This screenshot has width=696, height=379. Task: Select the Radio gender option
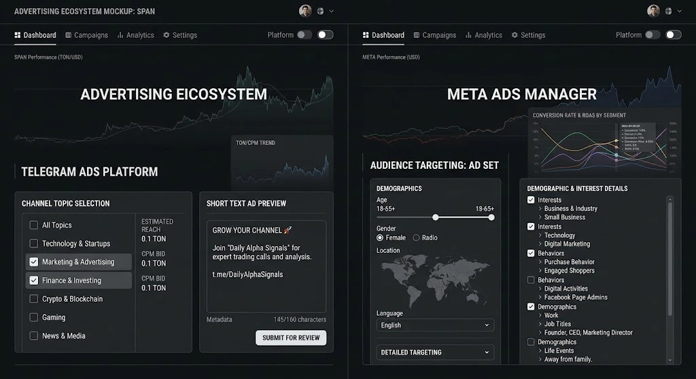coord(417,238)
